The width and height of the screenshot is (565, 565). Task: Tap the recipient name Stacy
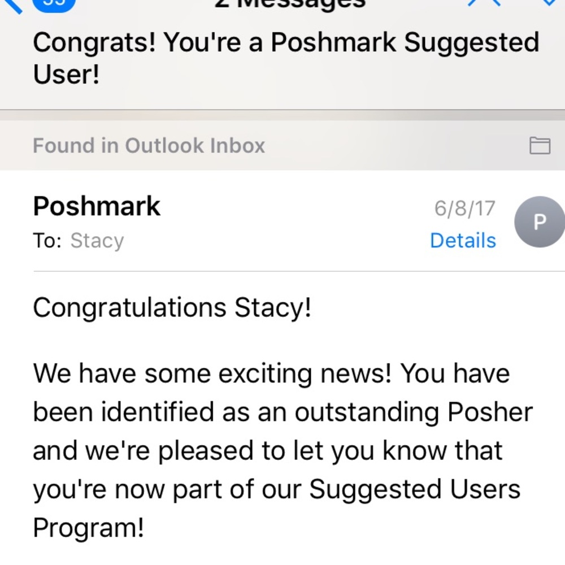pos(97,240)
